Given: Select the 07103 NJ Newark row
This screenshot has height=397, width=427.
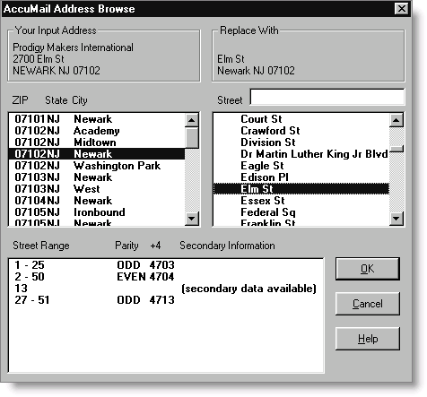Looking at the screenshot, I should (97, 177).
